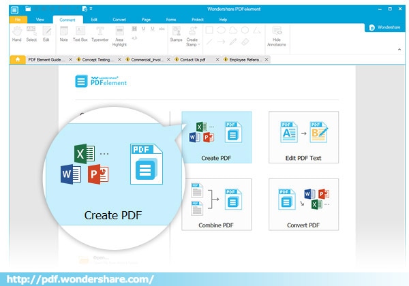The width and height of the screenshot is (409, 286).
Task: Open the Combine PDF tile
Action: tap(216, 204)
